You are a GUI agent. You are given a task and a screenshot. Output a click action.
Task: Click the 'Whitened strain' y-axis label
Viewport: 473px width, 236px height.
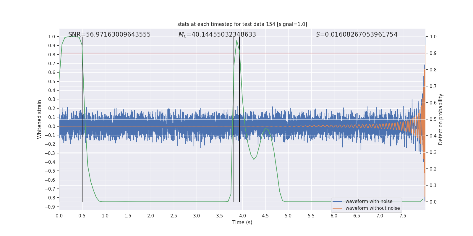[39, 119]
